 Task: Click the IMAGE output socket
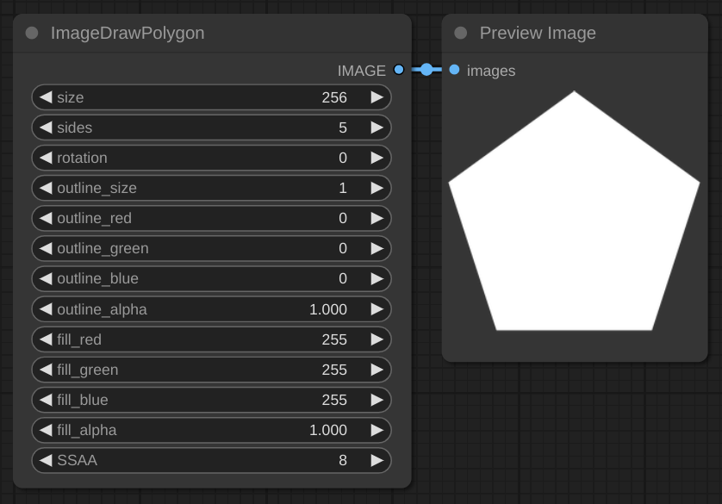[x=398, y=70]
